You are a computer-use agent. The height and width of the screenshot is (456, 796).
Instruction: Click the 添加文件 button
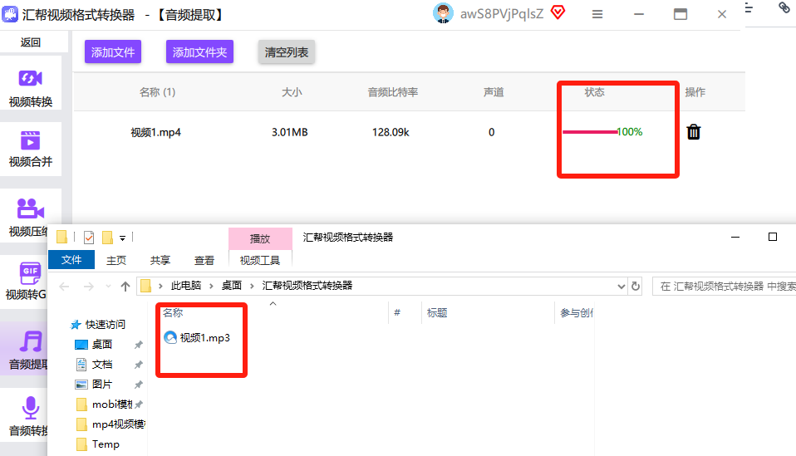point(113,52)
